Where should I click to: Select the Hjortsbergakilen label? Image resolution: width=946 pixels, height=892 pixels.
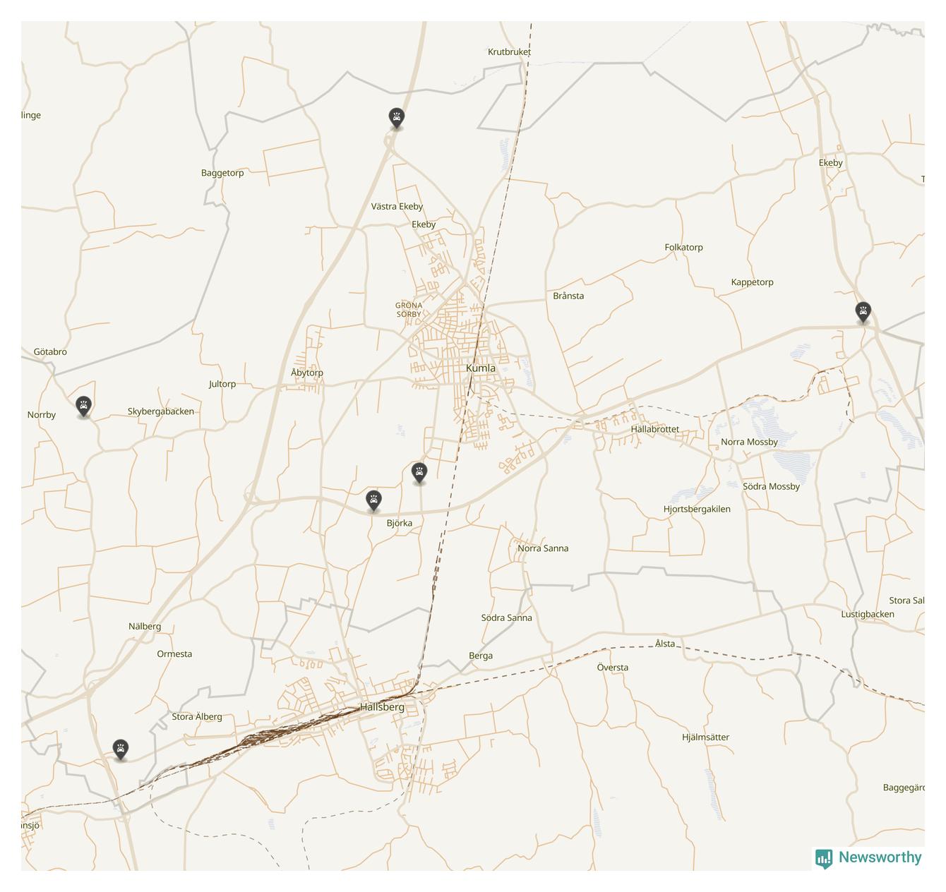click(x=697, y=509)
